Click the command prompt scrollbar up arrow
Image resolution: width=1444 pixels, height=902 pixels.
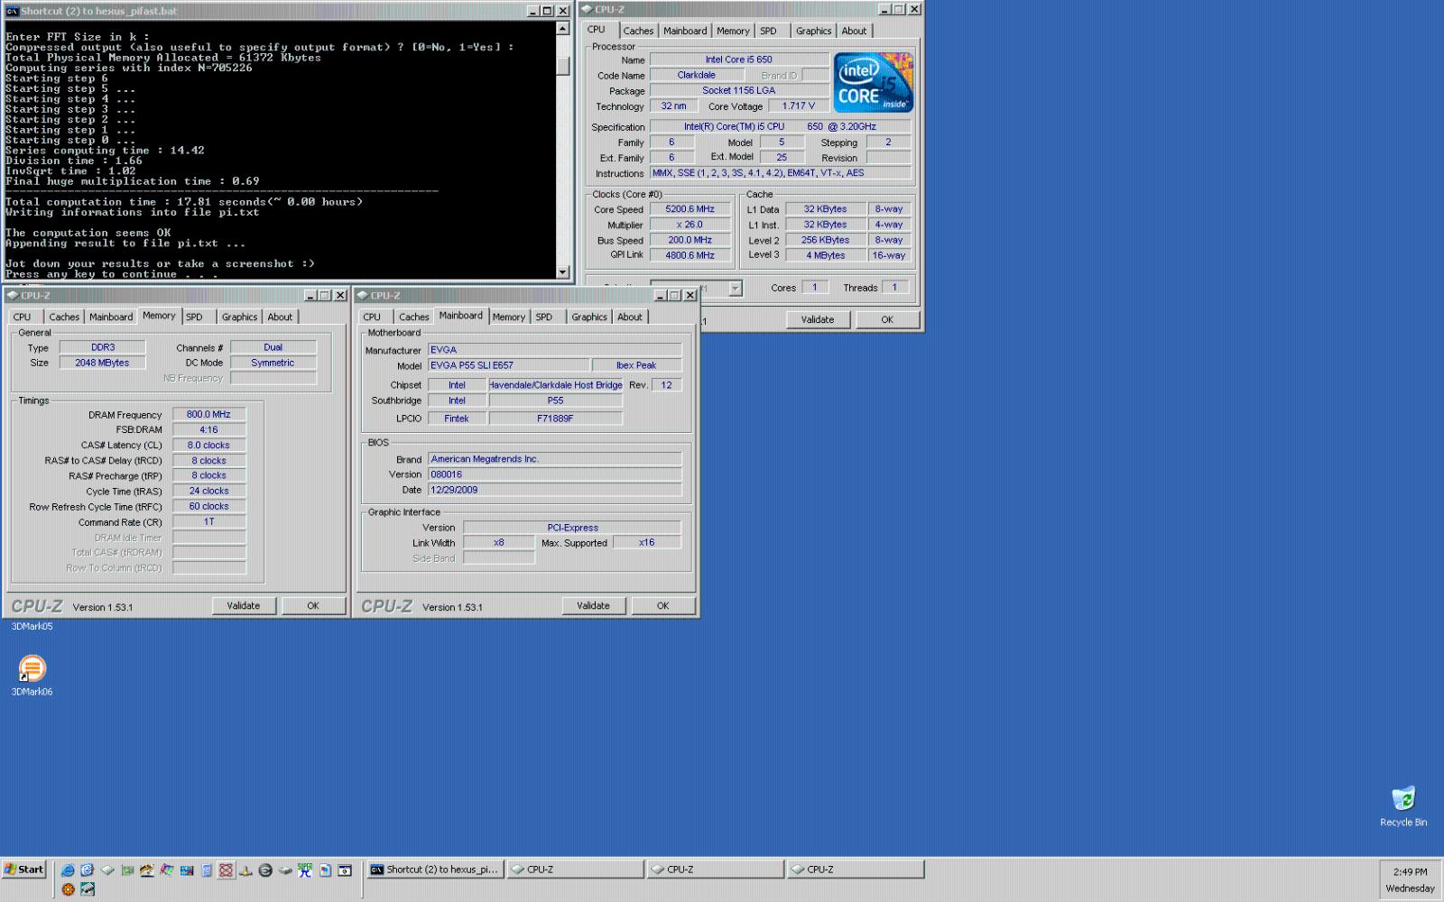(563, 29)
